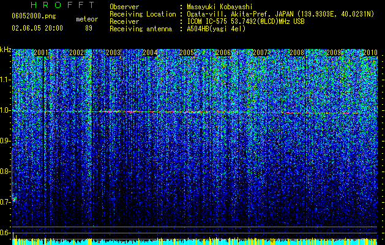Screen dimensions: 385x245
Task: Click the HROFFT title text
Action: tap(63, 5)
